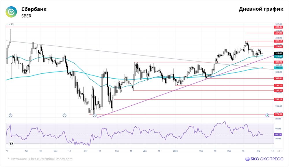Click the Дек date axis label

click(x=145, y=151)
